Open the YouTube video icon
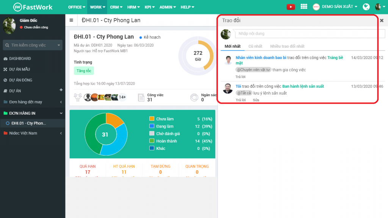 (291, 7)
